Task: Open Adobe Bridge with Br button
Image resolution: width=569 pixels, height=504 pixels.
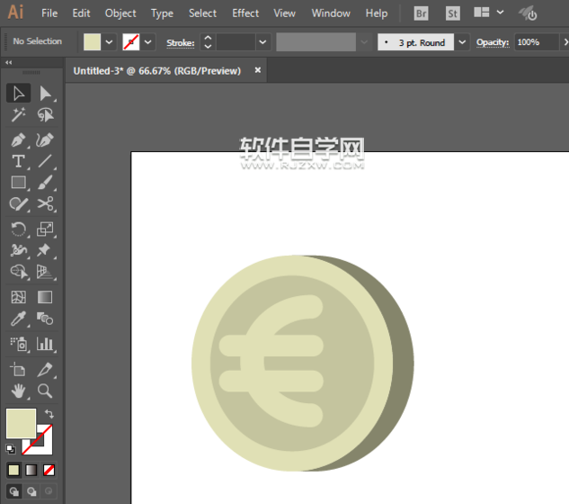Action: [x=422, y=13]
